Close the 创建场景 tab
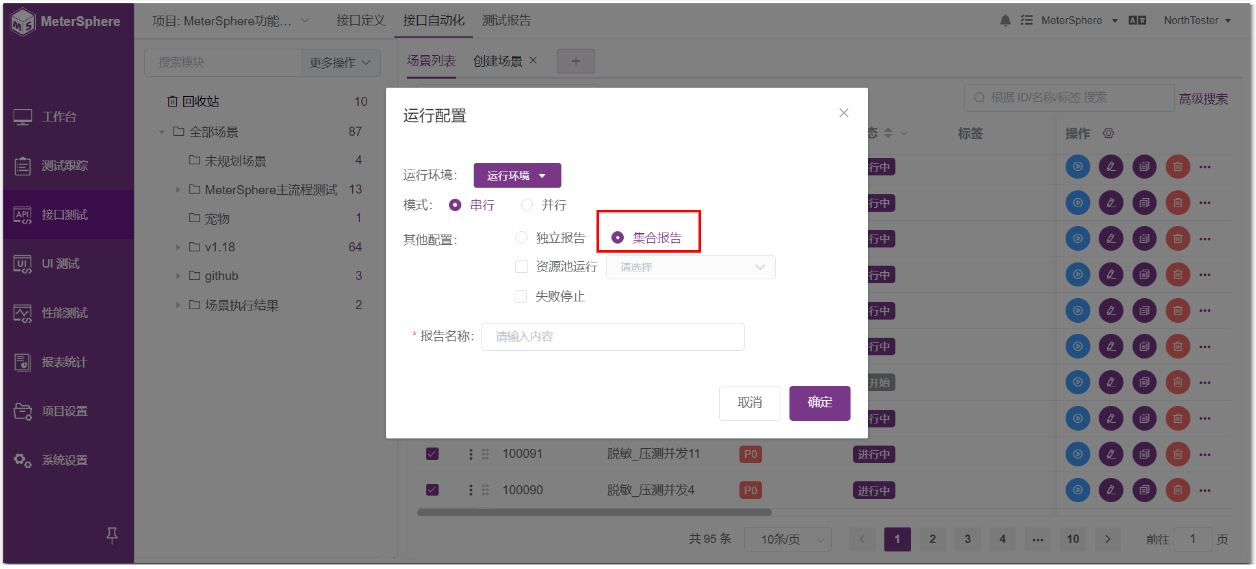The image size is (1256, 569). (533, 60)
